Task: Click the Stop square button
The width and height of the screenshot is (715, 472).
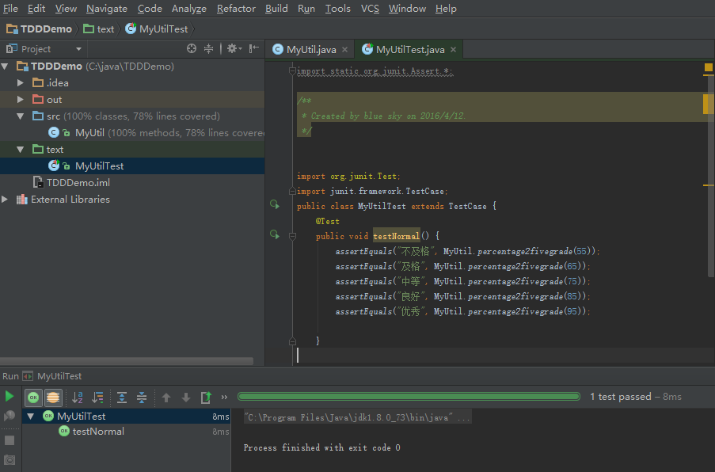Action: 10,440
